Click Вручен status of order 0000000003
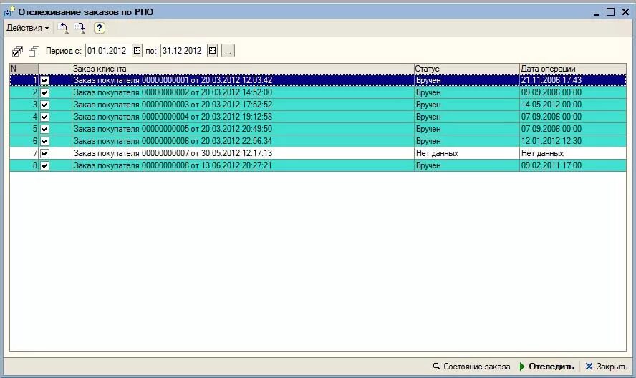Image resolution: width=636 pixels, height=378 pixels. 466,105
